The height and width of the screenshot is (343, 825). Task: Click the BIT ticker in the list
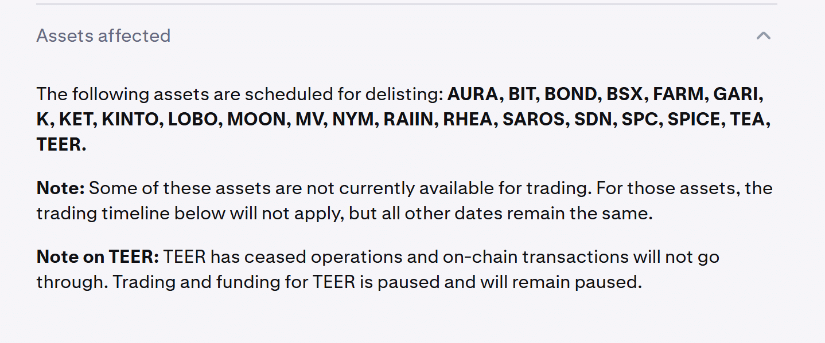pos(522,94)
